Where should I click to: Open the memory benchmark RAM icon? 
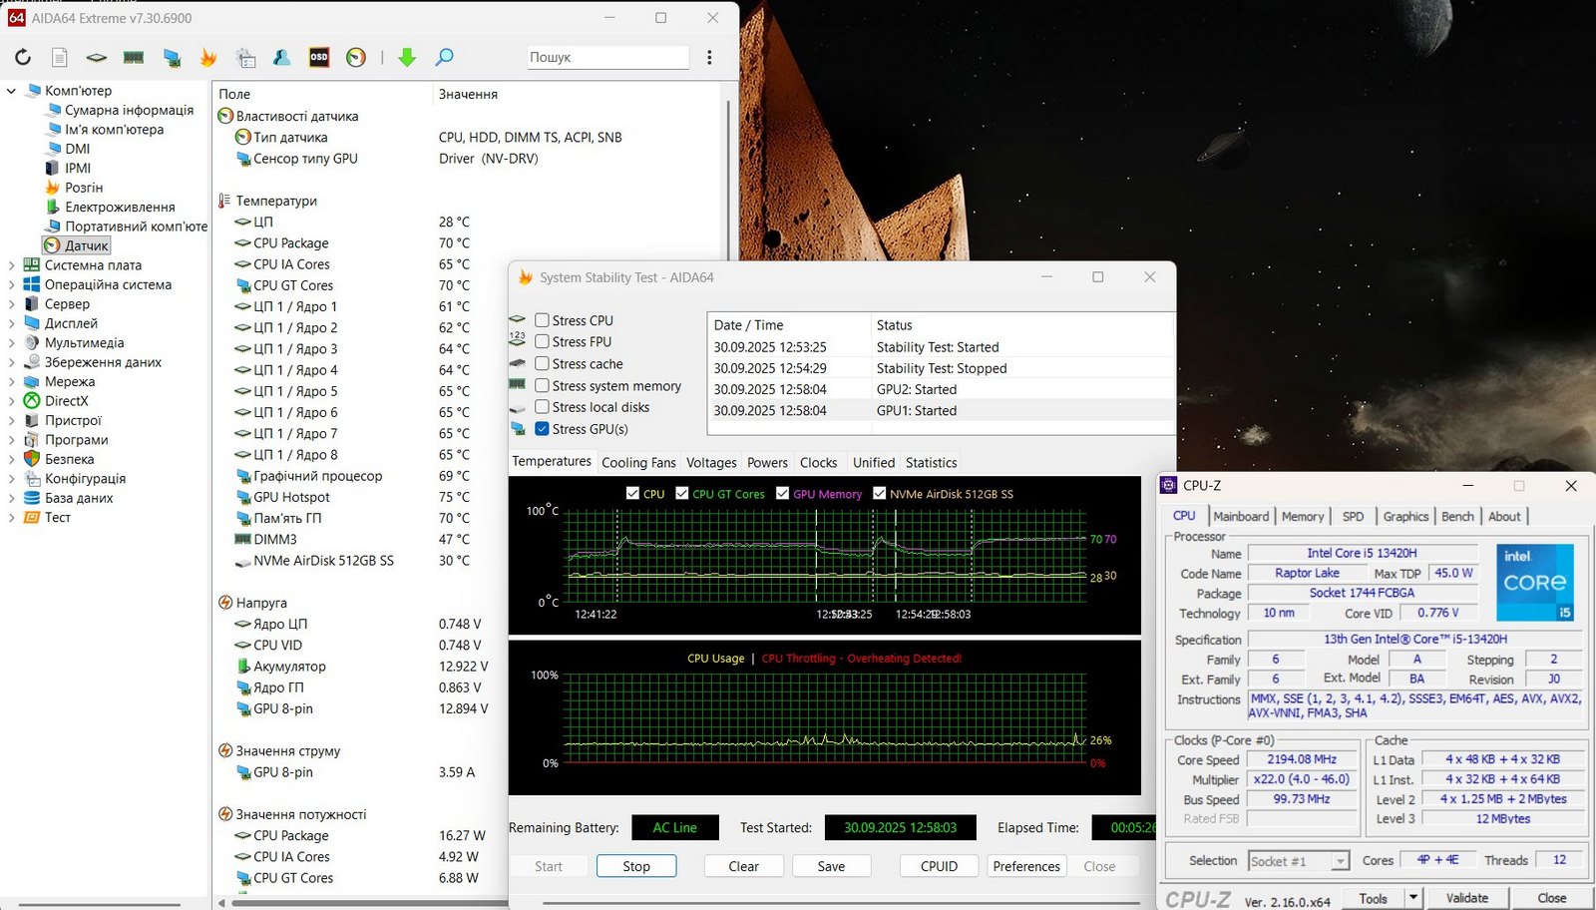[134, 58]
